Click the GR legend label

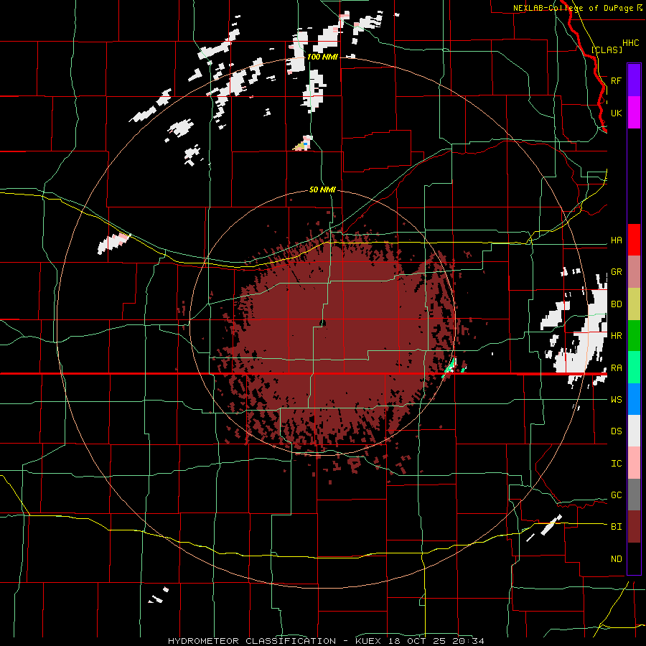(616, 272)
